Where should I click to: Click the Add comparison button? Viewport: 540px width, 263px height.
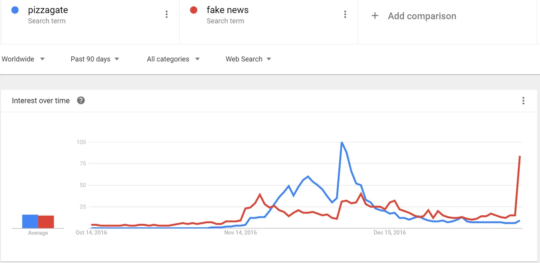[413, 16]
